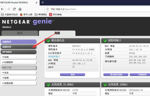This screenshot has height=96, width=150.
Task: Open the browser home icon
Action: click(x=20, y=9)
